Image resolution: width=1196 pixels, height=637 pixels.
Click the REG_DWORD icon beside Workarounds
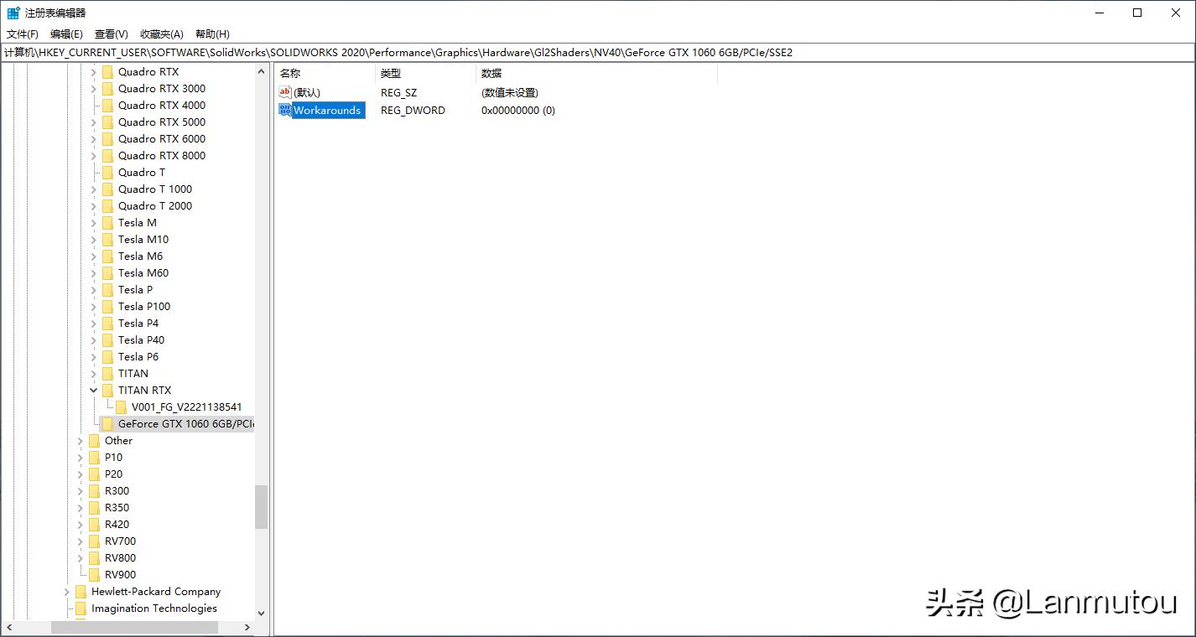click(x=284, y=110)
